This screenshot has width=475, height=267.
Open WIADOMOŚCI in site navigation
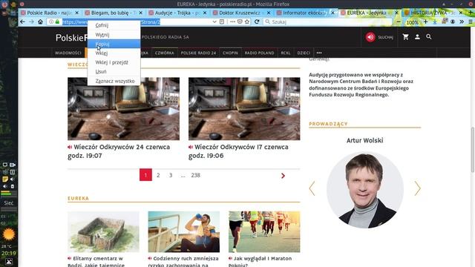click(68, 53)
